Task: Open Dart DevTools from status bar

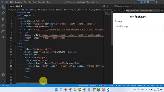Action: [x=131, y=86]
